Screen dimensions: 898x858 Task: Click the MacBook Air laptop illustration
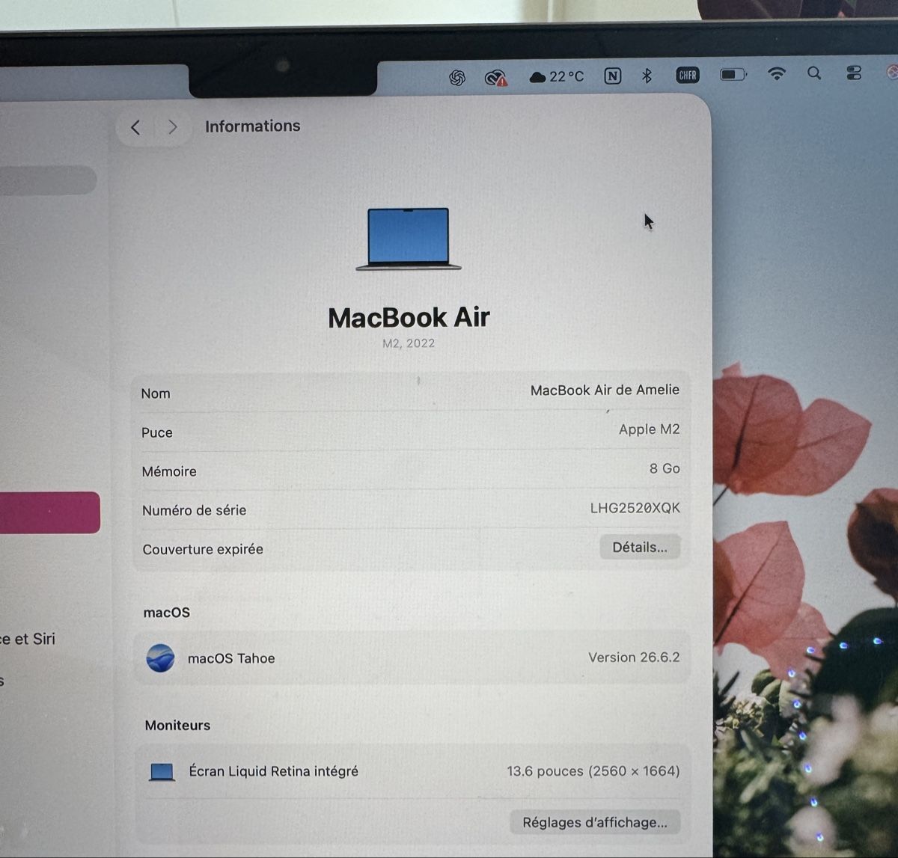coord(409,239)
